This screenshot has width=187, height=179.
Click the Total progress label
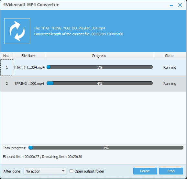tap(15, 148)
